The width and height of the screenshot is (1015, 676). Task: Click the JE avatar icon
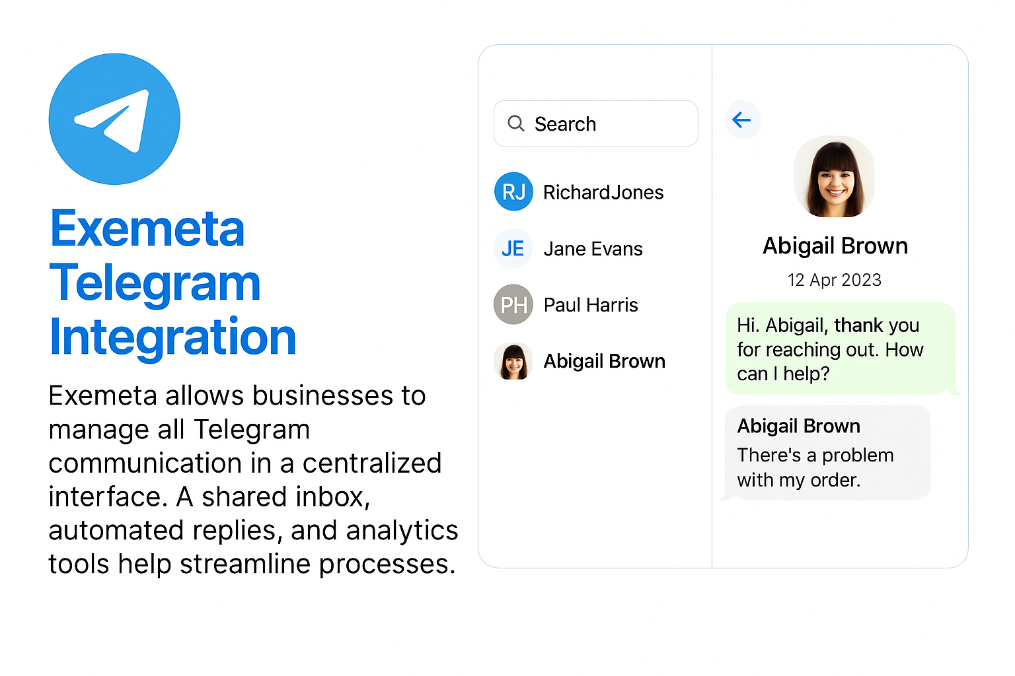tap(513, 249)
